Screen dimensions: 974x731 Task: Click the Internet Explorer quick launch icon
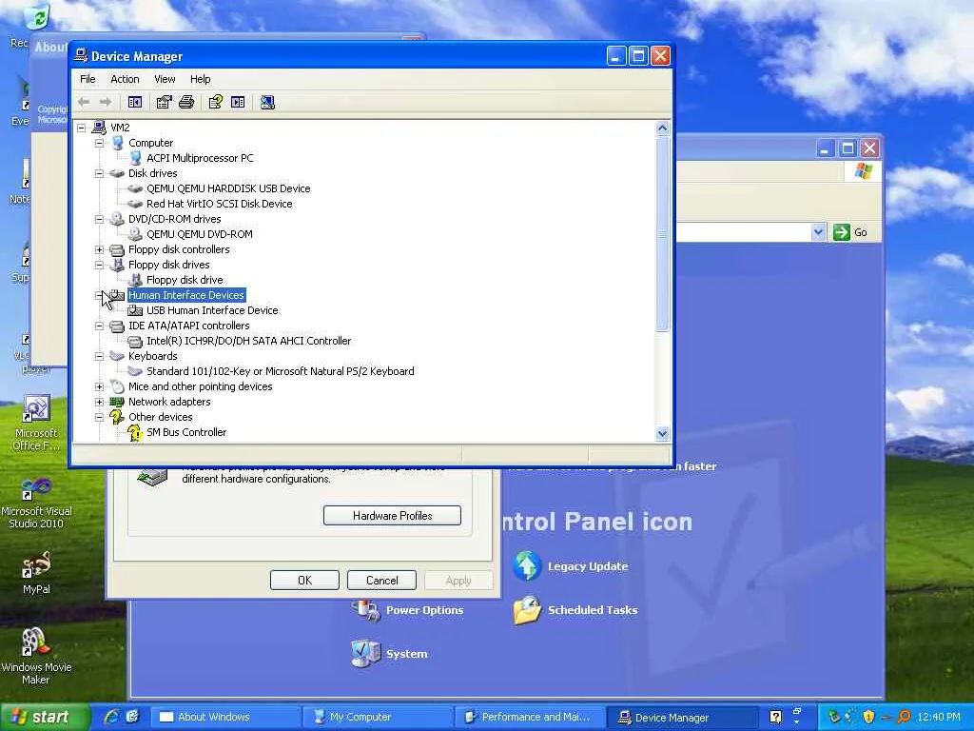[x=112, y=717]
